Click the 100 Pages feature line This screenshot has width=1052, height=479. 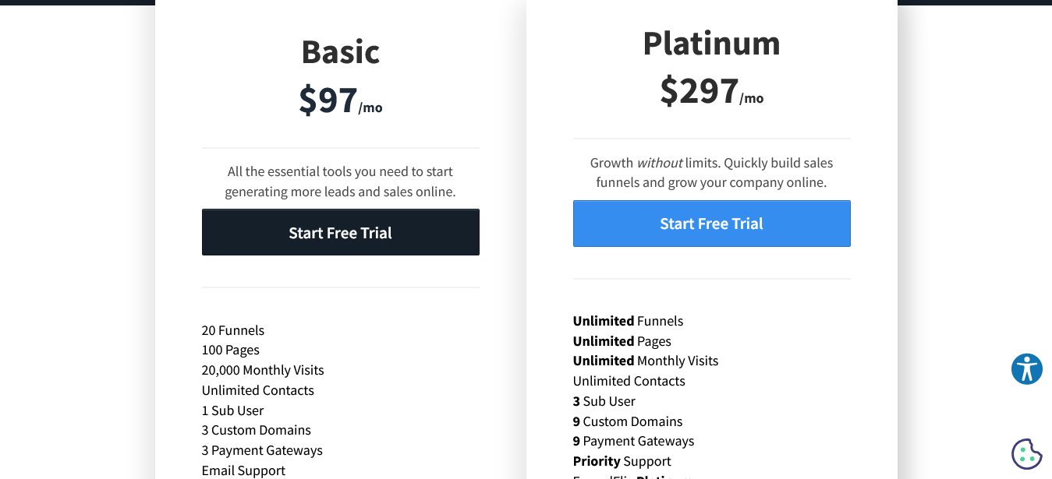(230, 350)
